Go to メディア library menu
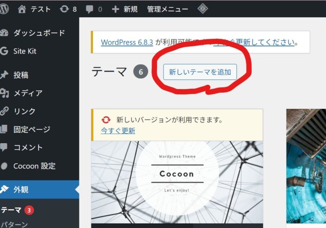 click(28, 93)
